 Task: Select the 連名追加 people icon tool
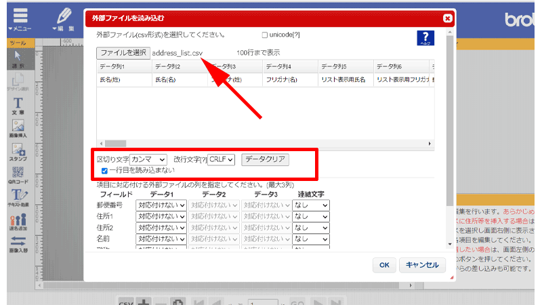pos(18,222)
